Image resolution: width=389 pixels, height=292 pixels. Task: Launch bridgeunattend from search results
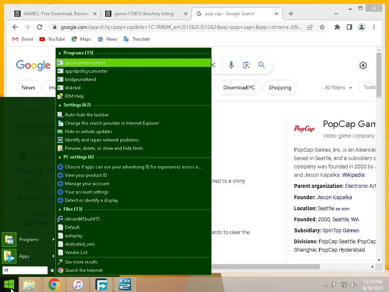point(133,79)
